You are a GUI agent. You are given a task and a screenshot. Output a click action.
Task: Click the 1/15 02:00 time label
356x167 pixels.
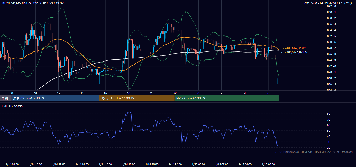(222, 164)
